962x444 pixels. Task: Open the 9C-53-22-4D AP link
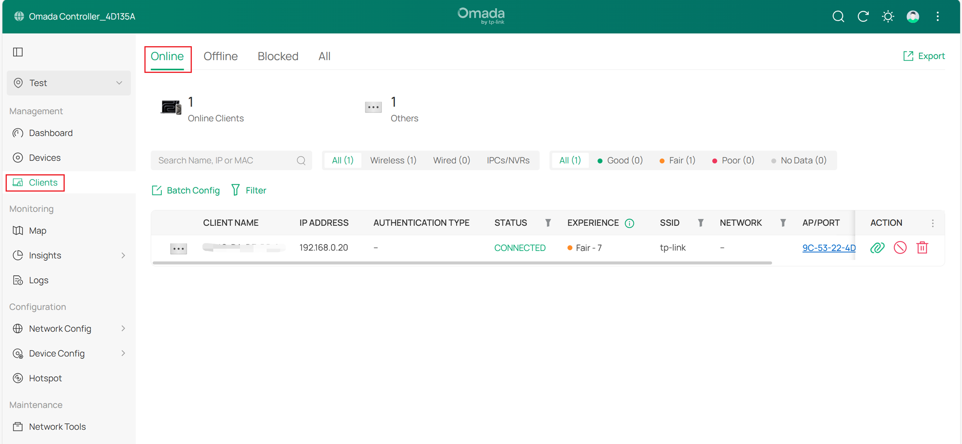point(829,248)
